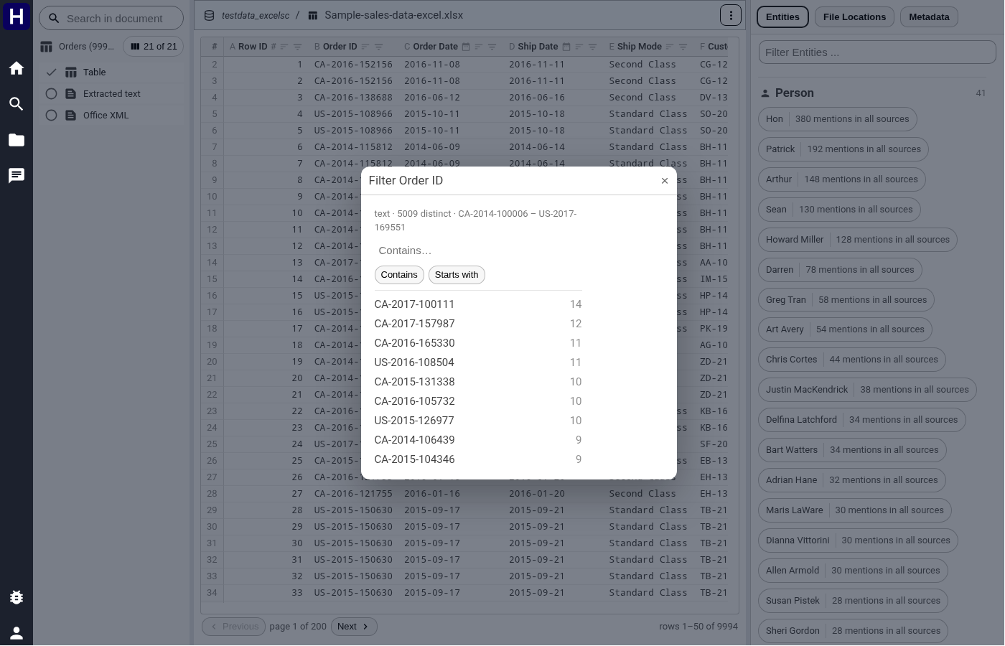Click the filter icon for Row ID column
Viewport: 1005px width, 646px height.
297,47
